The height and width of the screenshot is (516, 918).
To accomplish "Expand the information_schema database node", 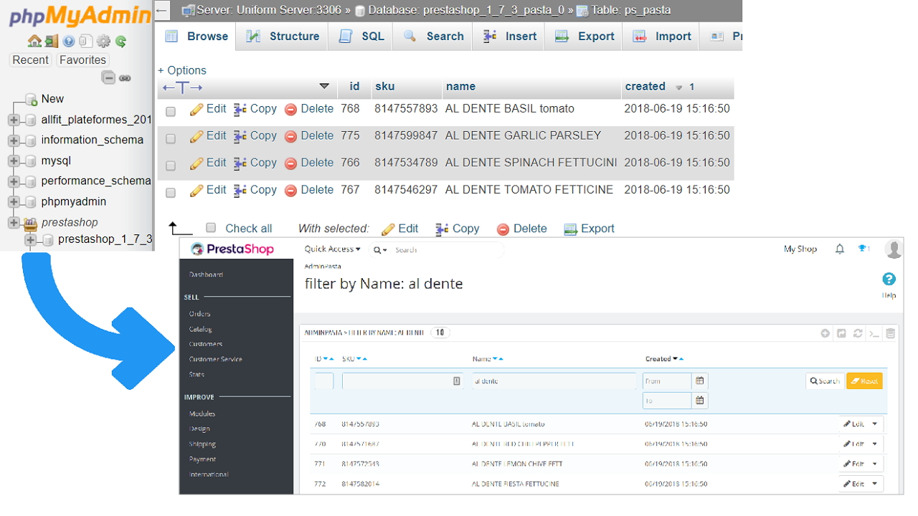I will pos(14,140).
